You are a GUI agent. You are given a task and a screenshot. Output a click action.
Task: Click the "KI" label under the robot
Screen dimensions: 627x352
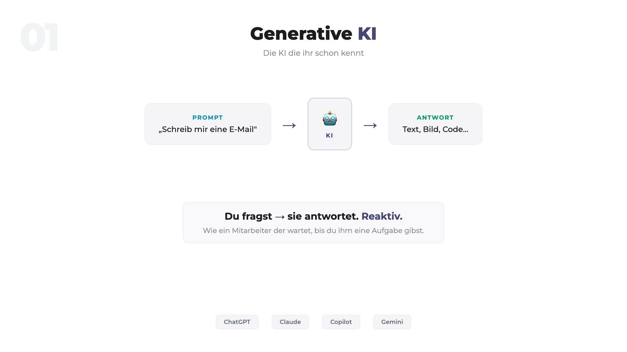(x=330, y=136)
